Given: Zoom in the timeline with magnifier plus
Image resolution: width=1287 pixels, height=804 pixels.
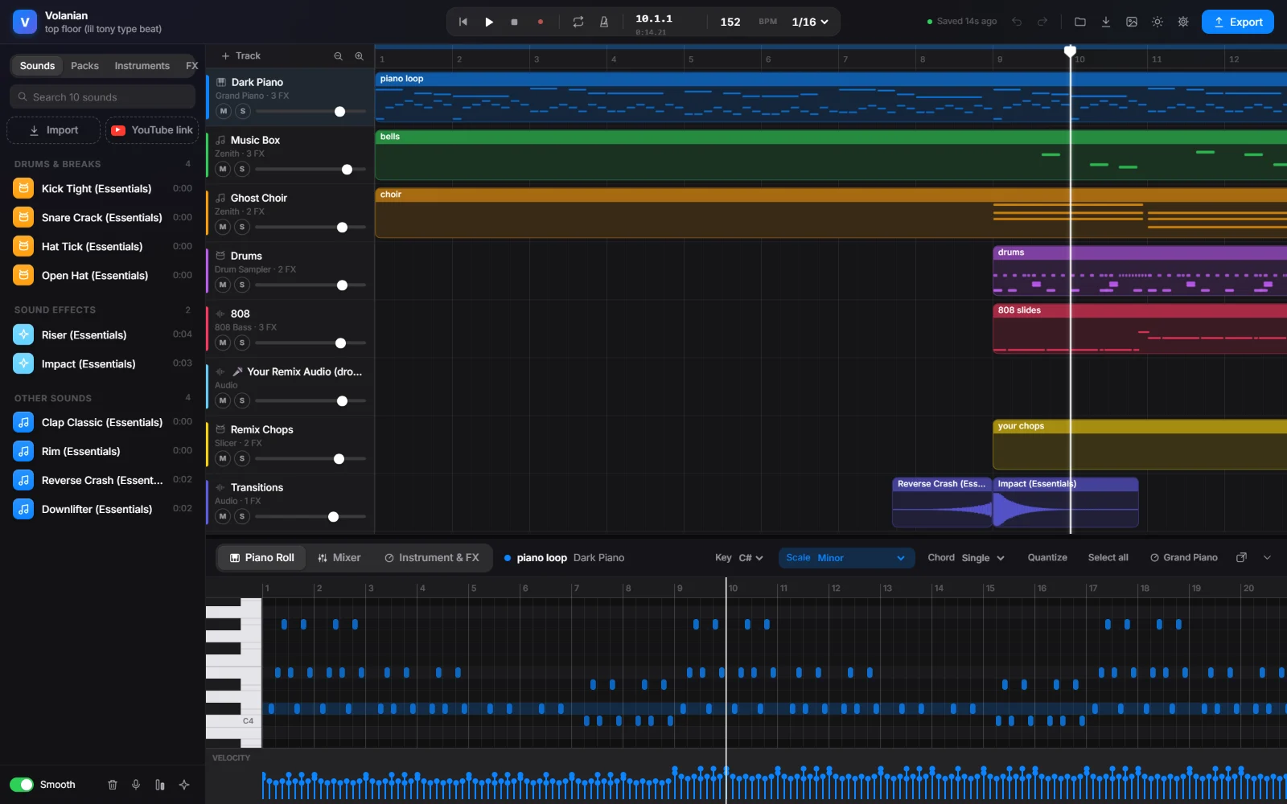Looking at the screenshot, I should point(360,55).
